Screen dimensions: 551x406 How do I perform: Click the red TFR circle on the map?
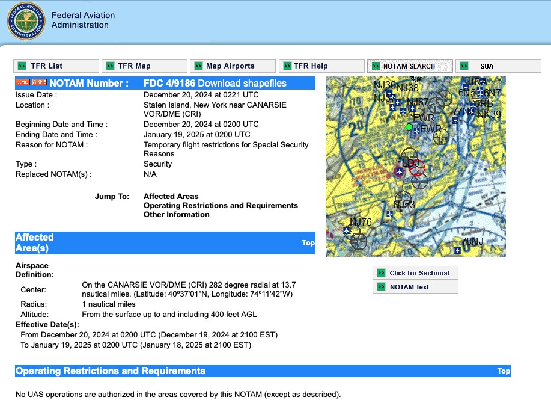(417, 168)
